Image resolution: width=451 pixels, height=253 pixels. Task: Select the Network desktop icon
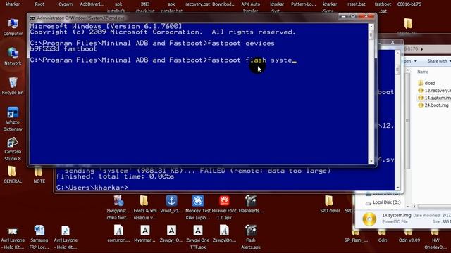tap(13, 56)
